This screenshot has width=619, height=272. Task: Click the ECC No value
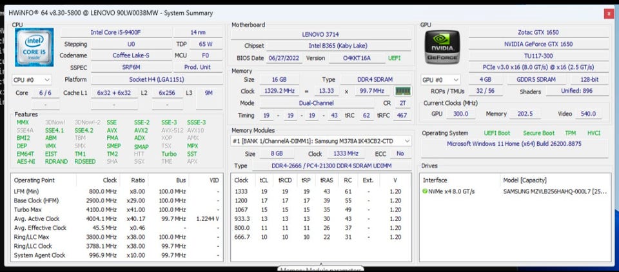click(x=400, y=154)
